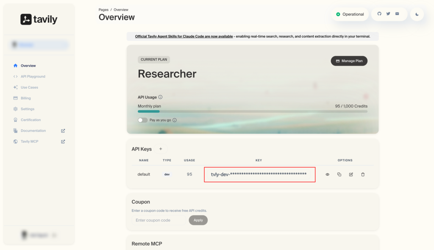Expand the user account menu at bottom
434x250 pixels.
(x=39, y=235)
